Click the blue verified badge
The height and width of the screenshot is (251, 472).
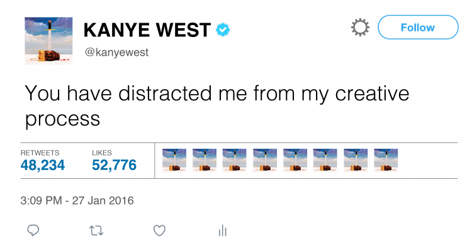pyautogui.click(x=223, y=29)
